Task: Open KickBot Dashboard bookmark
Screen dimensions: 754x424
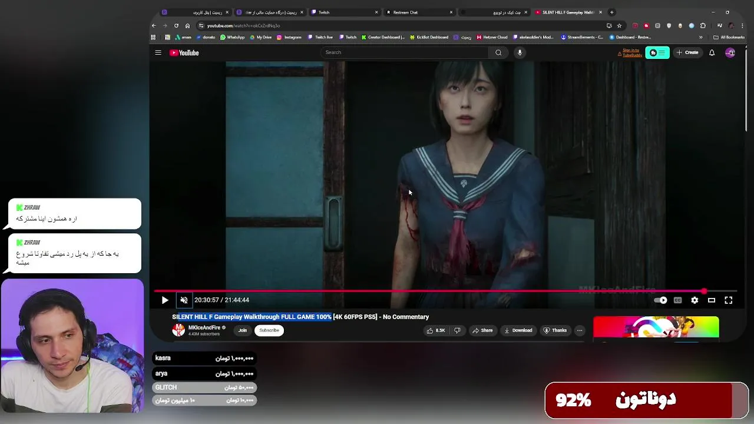Action: 429,37
